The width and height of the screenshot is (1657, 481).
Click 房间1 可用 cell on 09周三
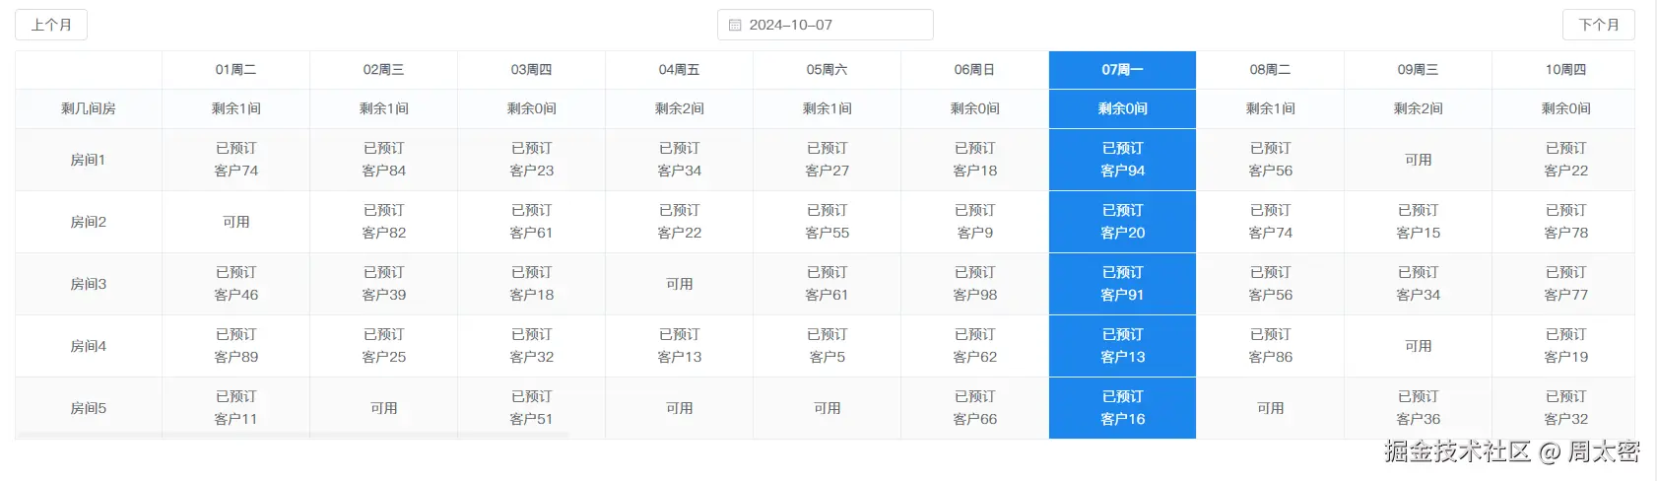click(1419, 160)
